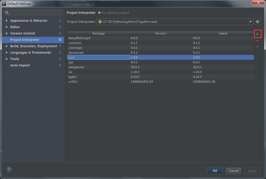
Task: Click the help question mark icon
Action: click(9, 170)
